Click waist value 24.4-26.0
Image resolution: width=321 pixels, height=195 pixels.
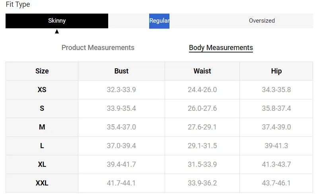pos(202,90)
